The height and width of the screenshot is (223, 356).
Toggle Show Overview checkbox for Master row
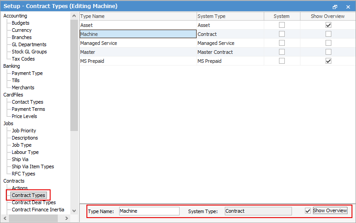tap(328, 52)
